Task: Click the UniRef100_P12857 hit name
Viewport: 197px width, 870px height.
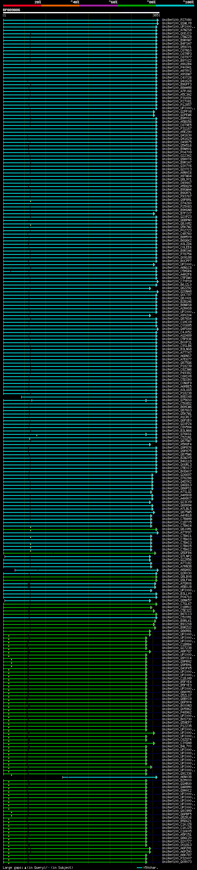Action: [x=177, y=105]
